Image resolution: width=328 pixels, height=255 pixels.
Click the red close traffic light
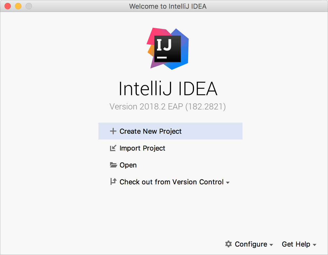pyautogui.click(x=7, y=6)
